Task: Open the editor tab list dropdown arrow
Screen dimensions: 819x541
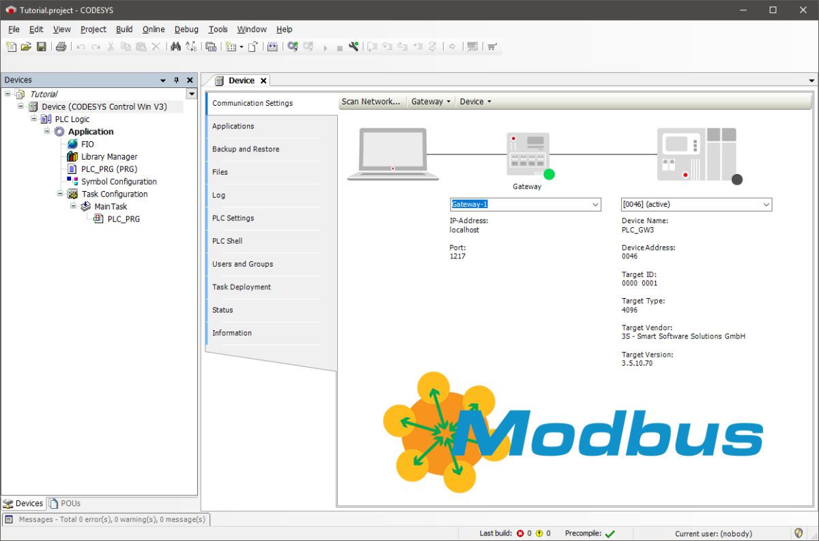Action: tap(811, 81)
